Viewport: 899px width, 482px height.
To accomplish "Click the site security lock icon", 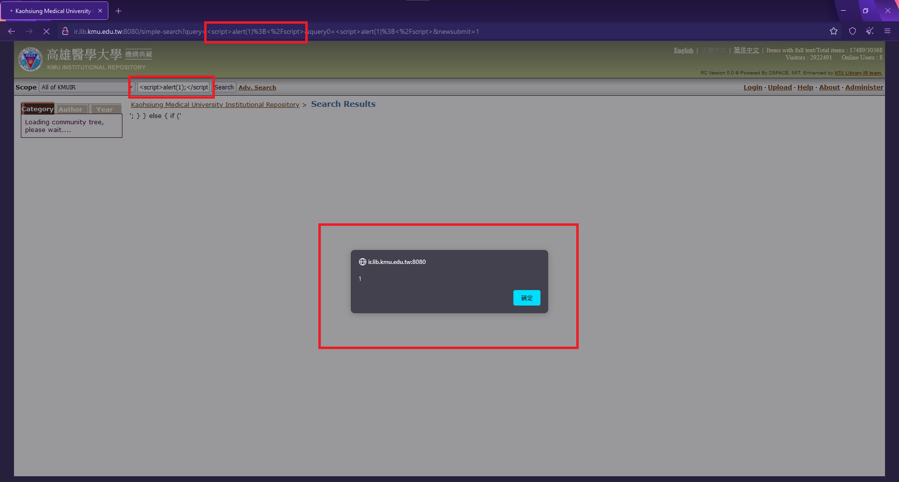I will tap(65, 31).
